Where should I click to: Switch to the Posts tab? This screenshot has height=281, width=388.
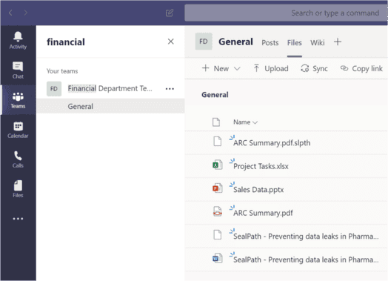[270, 42]
